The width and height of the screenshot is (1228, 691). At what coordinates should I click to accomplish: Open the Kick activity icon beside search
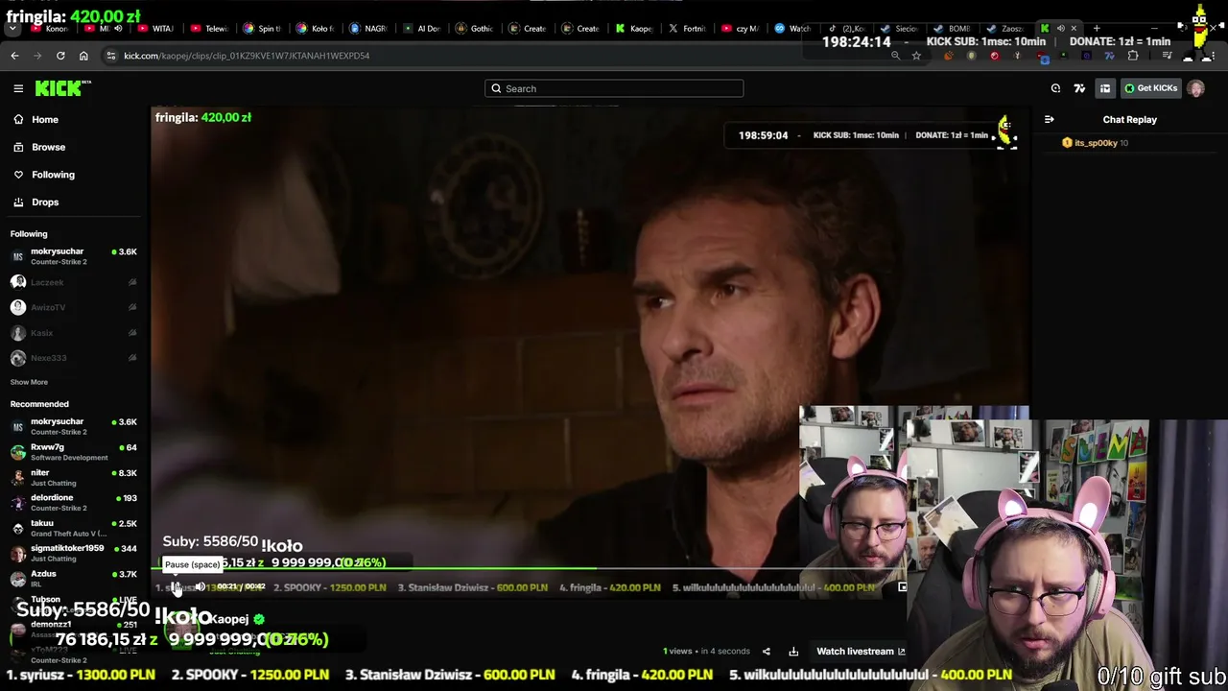click(x=1055, y=88)
